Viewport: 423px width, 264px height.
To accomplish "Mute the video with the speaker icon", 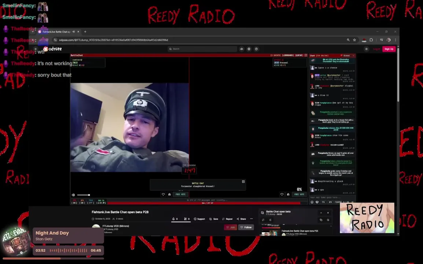I will click(x=73, y=195).
